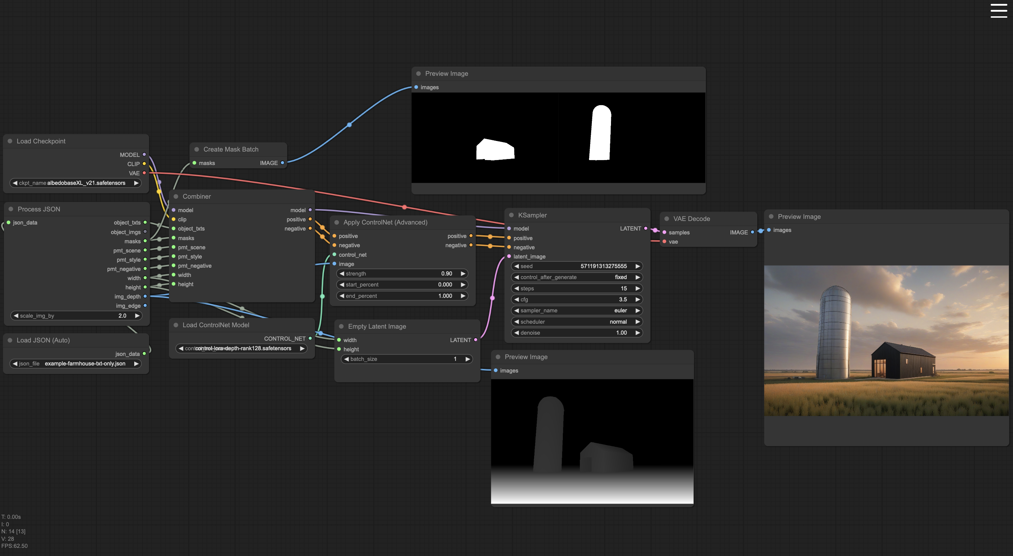Click the denoise 1.00 slider field

577,333
